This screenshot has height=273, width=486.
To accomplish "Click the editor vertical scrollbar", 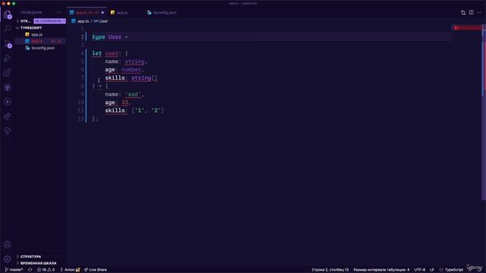I will 484,111.
